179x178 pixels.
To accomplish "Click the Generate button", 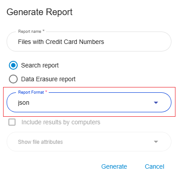I will point(114,166).
